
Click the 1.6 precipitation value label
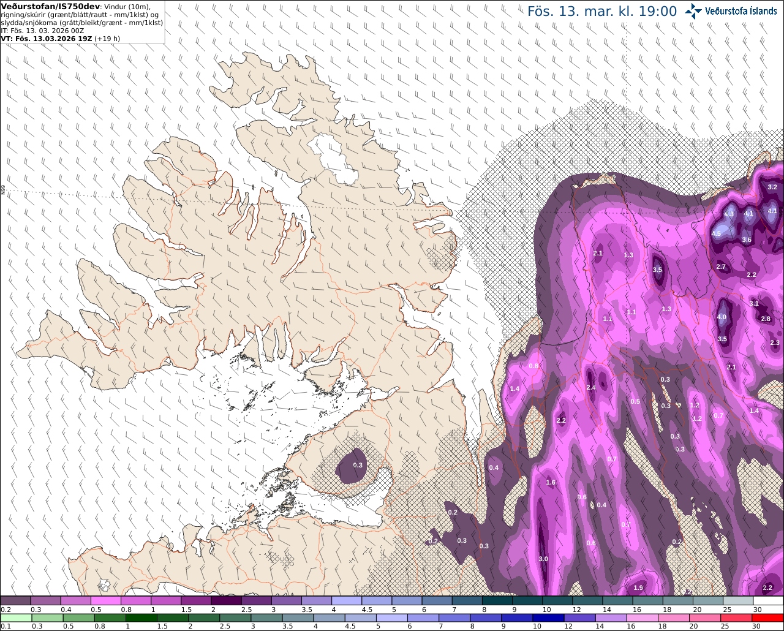pyautogui.click(x=551, y=482)
